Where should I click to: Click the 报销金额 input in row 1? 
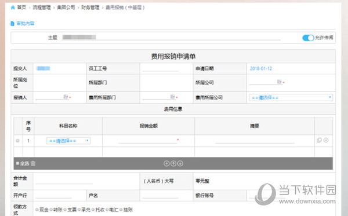click(x=147, y=141)
